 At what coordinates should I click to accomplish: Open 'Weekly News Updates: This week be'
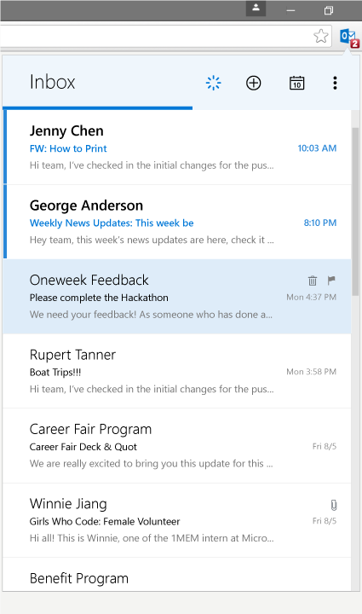pos(112,223)
